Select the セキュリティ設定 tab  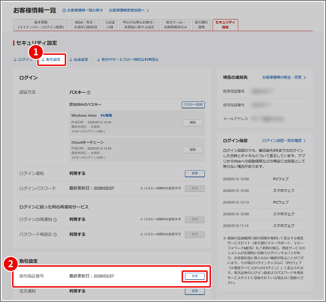coord(225,25)
